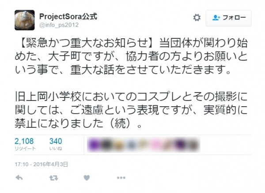Screen dimensions: 265x193
Task: Open the ProjectSora公式 profile avatar
Action: [x=24, y=20]
